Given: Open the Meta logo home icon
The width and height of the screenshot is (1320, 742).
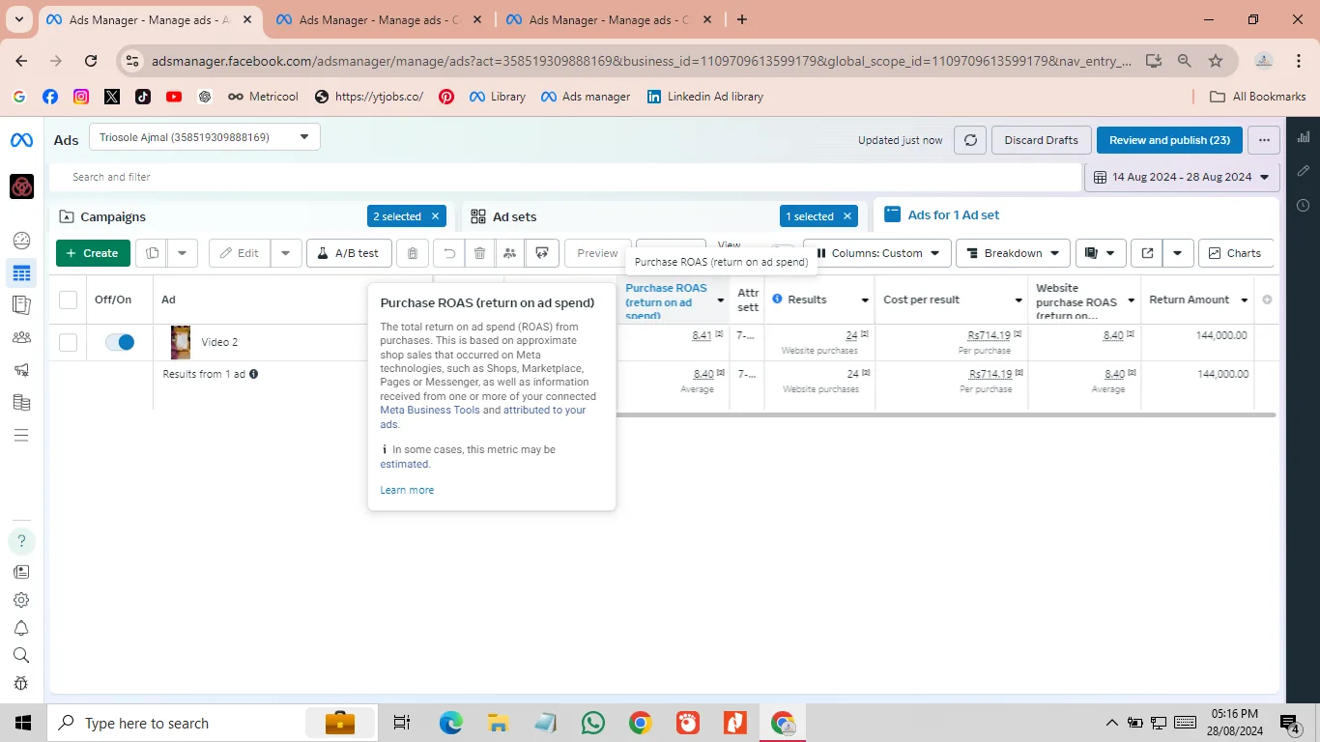Looking at the screenshot, I should click(x=21, y=140).
